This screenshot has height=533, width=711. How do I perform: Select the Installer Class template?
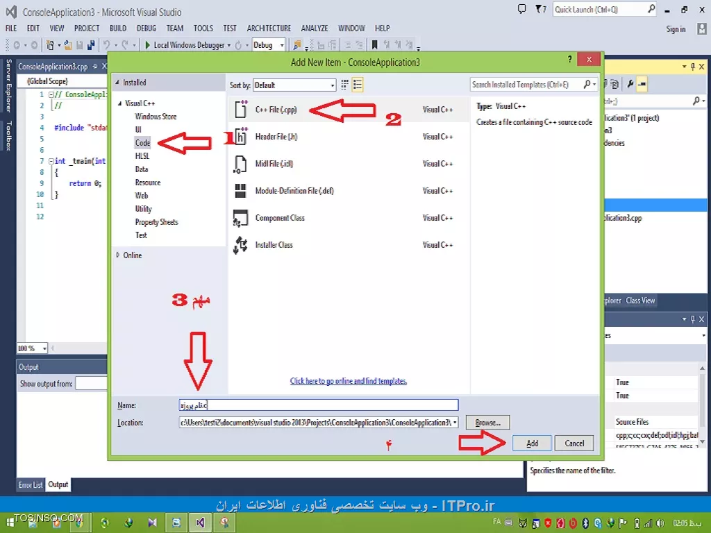349,245
